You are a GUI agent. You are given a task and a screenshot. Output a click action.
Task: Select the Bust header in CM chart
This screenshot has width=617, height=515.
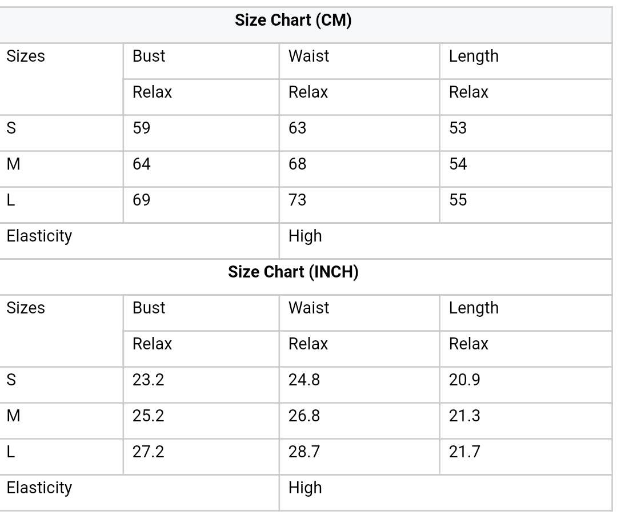coord(149,56)
